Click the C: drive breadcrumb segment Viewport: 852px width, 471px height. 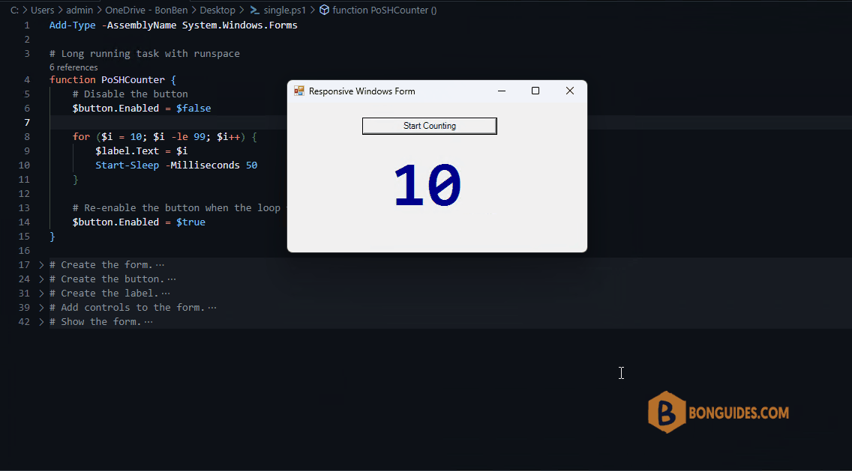click(15, 10)
